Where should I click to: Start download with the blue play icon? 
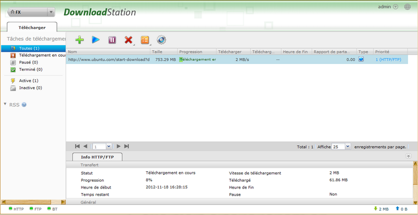[96, 40]
